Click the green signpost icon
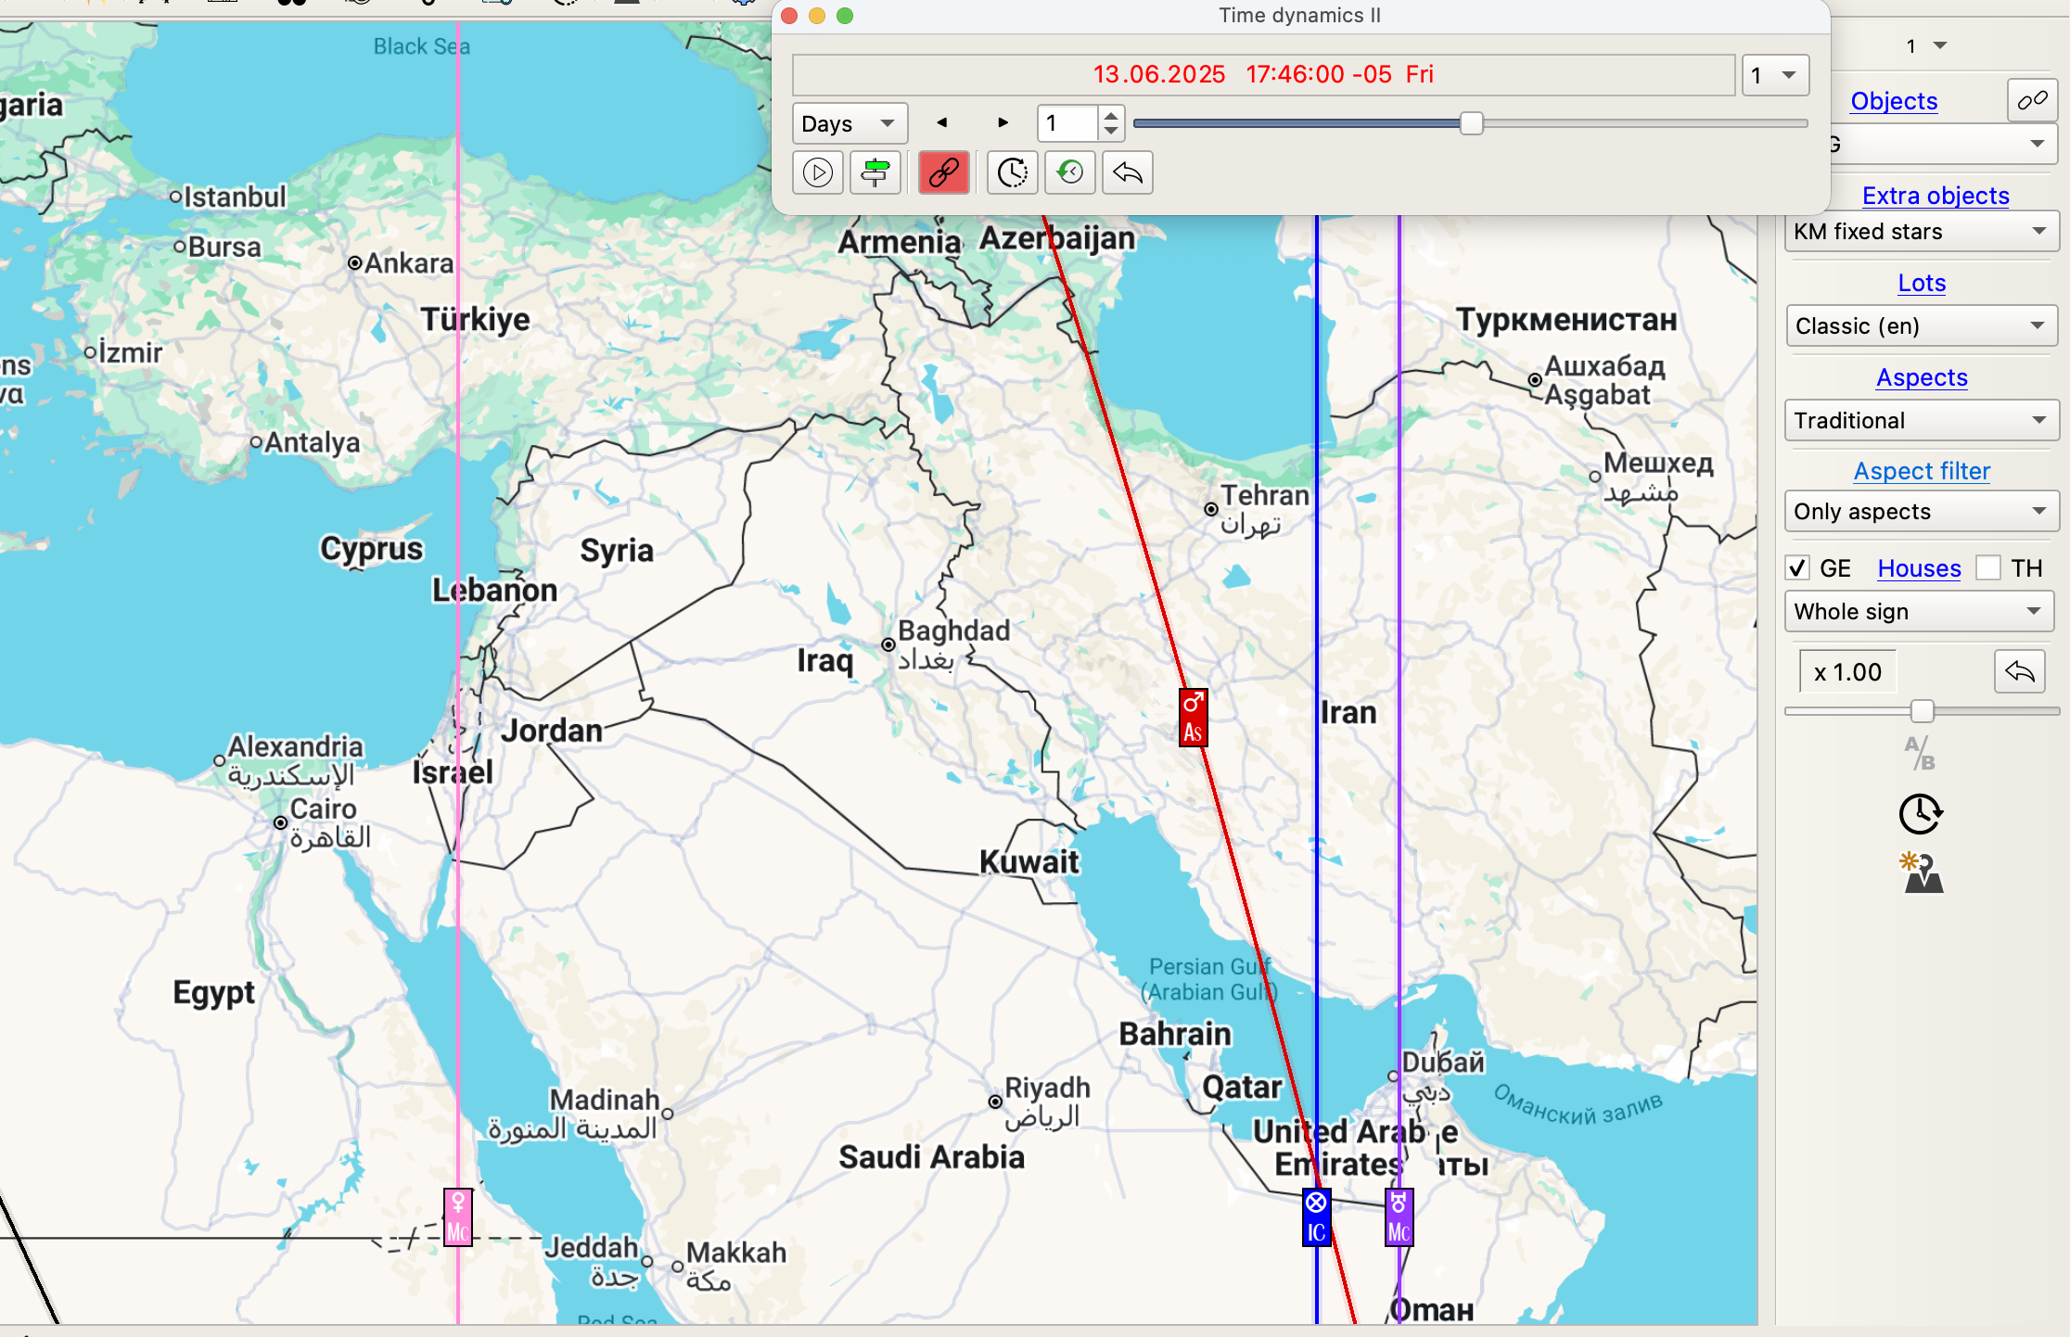This screenshot has height=1337, width=2070. click(x=875, y=172)
